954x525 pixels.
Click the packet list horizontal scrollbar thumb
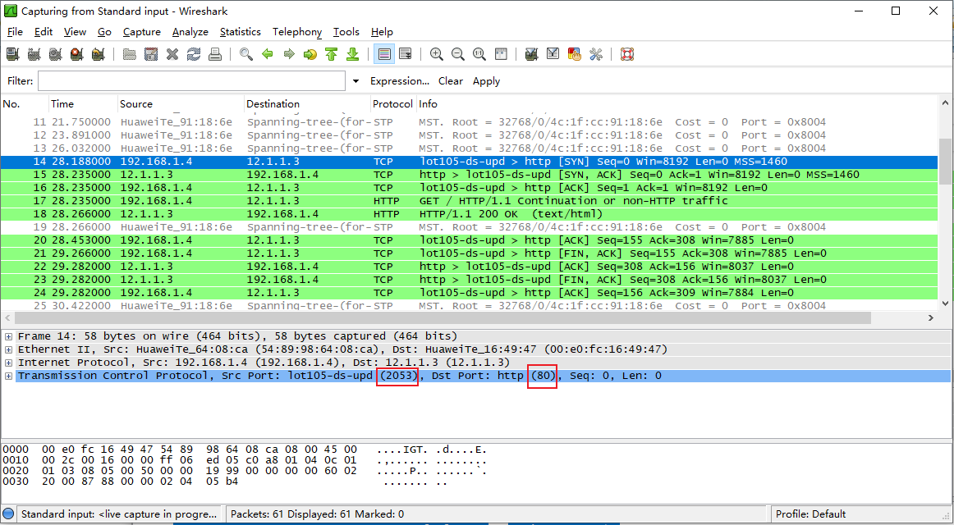pyautogui.click(x=443, y=317)
